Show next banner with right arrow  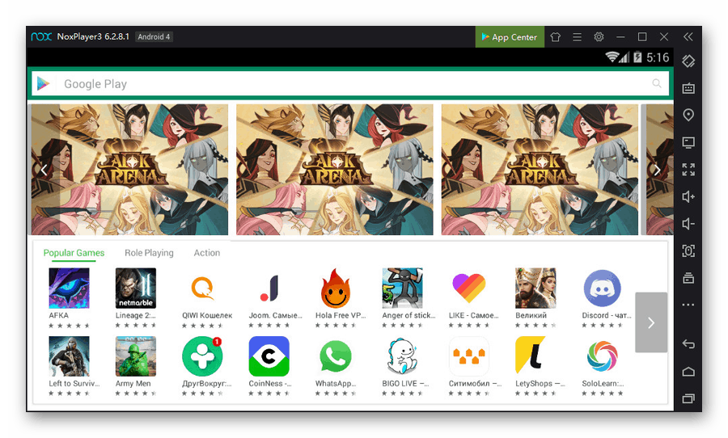657,170
